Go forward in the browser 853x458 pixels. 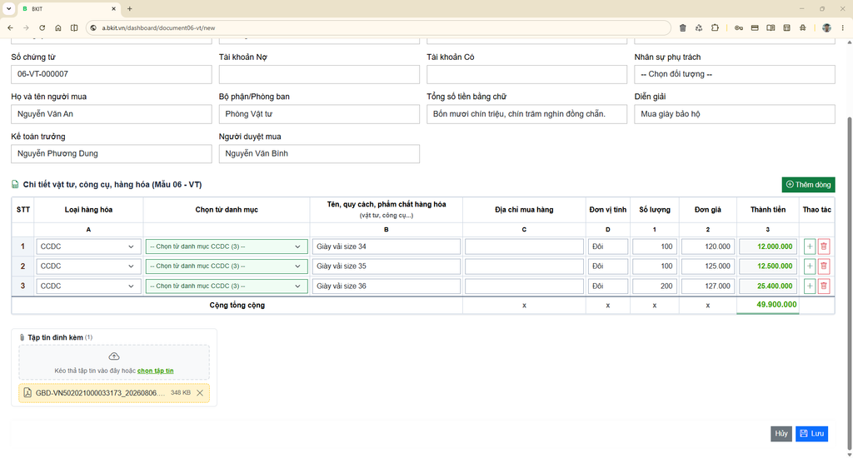[x=26, y=27]
